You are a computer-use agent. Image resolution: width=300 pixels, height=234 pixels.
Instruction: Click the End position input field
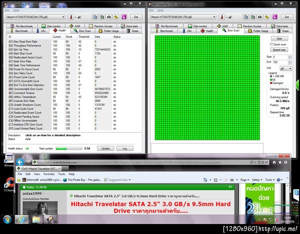click(x=280, y=62)
